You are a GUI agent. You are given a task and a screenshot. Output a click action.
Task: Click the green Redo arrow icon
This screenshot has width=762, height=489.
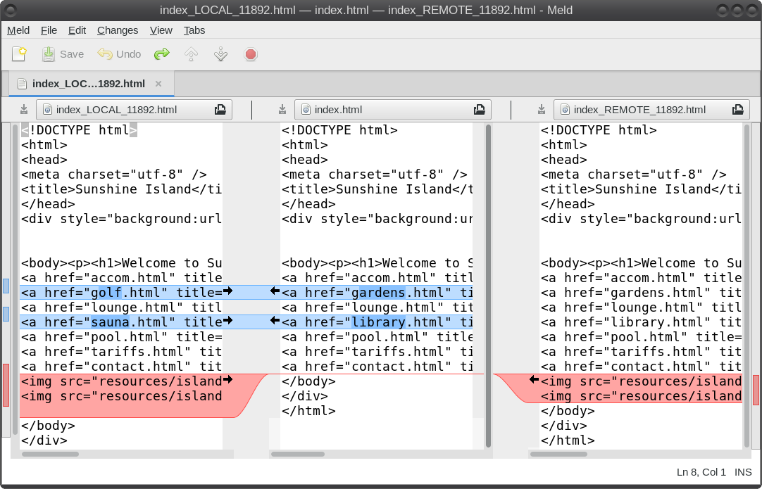162,54
